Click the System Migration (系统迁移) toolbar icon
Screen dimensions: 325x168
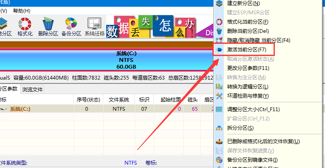pyautogui.click(x=94, y=27)
